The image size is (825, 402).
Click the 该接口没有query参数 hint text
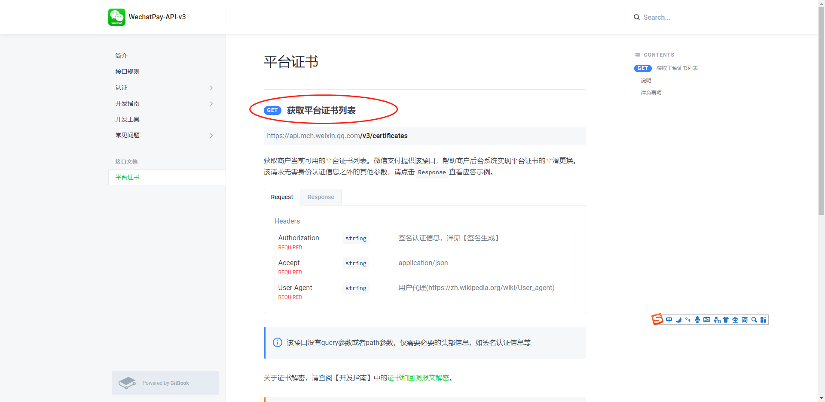tap(409, 342)
